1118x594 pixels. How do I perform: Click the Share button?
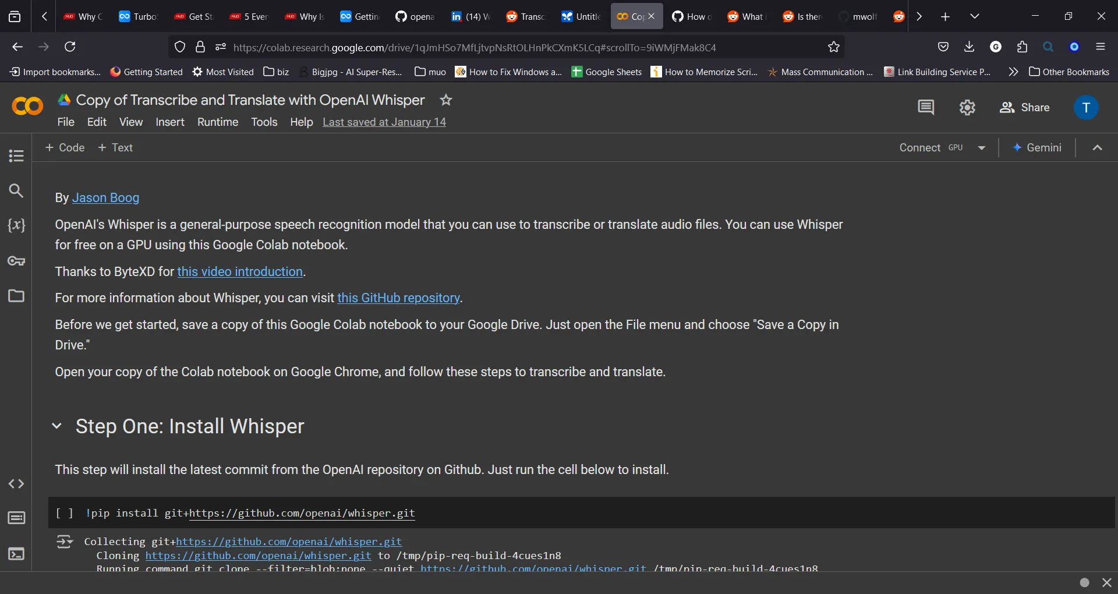pyautogui.click(x=1025, y=108)
